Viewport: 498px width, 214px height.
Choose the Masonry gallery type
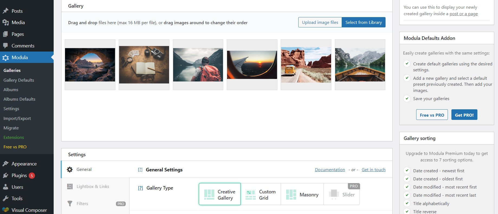pos(302,194)
